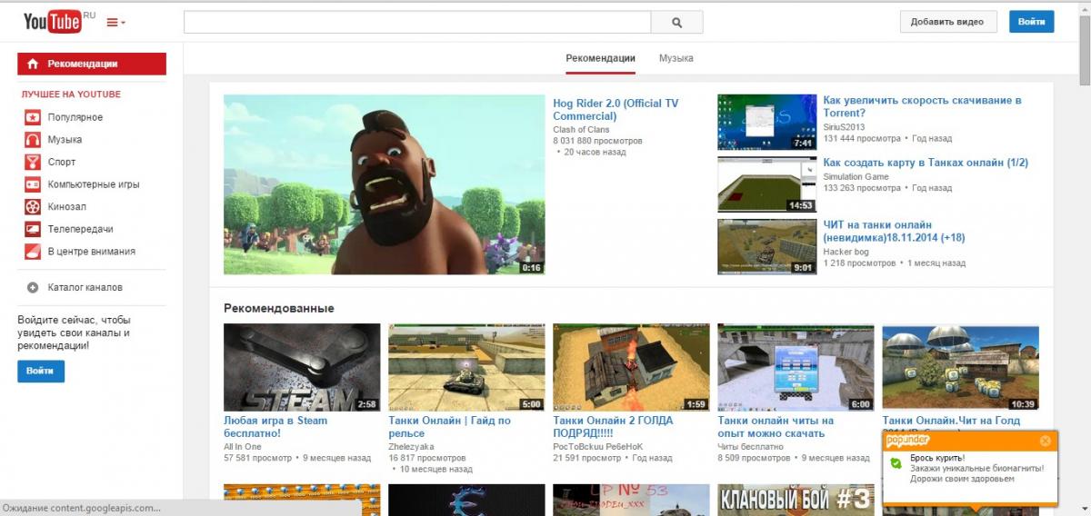Open ЧИТ на танки онлайн thumbnail
The width and height of the screenshot is (1091, 516).
pos(766,246)
